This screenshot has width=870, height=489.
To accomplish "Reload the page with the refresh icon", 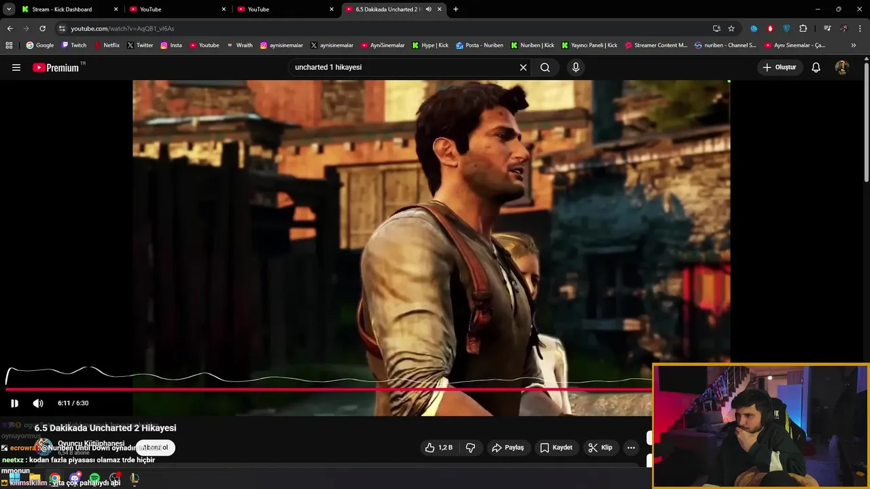I will tap(42, 29).
